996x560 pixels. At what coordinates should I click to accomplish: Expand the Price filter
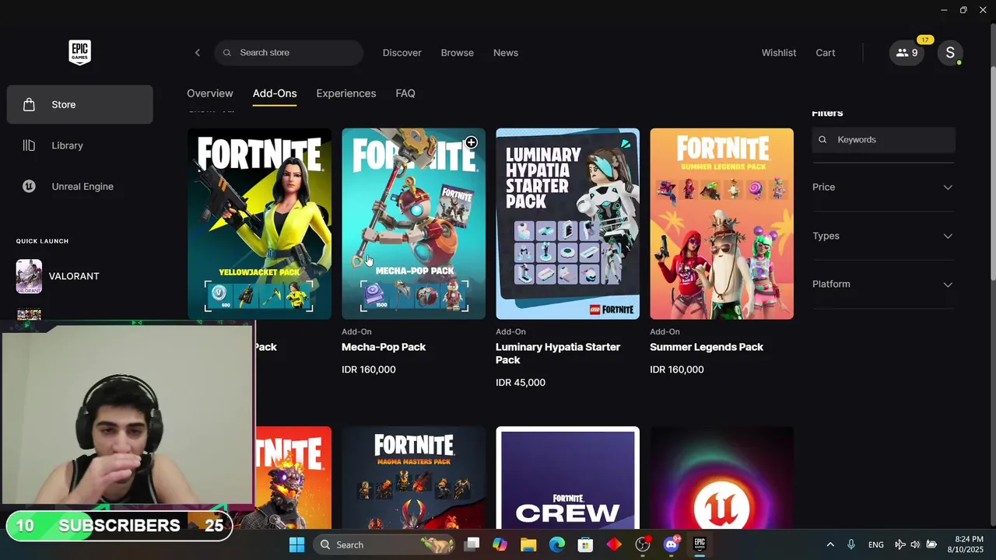[883, 187]
